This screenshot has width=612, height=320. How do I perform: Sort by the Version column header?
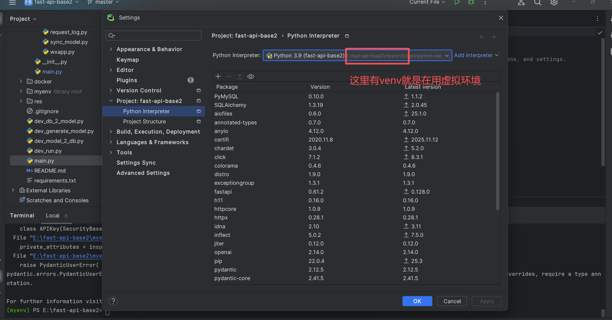(354, 87)
